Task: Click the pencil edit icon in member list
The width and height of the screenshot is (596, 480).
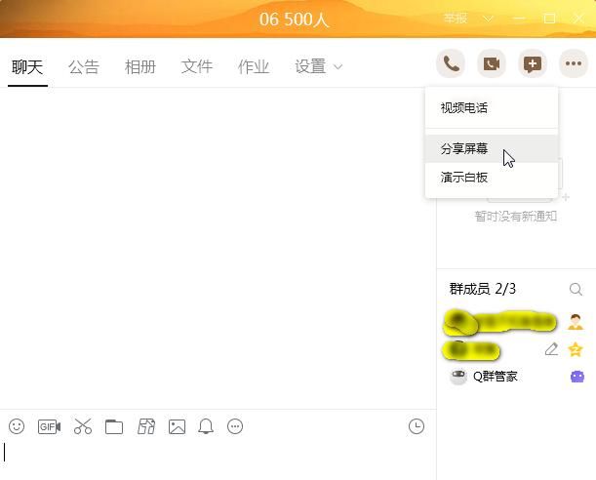Action: click(x=551, y=349)
